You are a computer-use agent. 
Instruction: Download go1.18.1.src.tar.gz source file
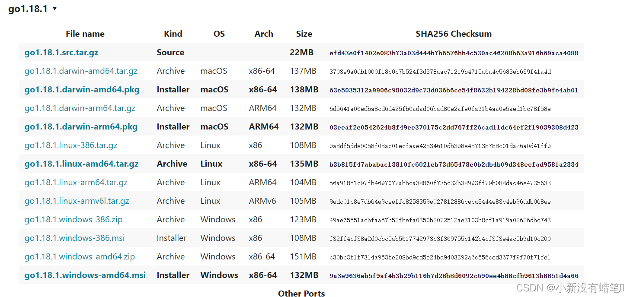click(x=61, y=53)
